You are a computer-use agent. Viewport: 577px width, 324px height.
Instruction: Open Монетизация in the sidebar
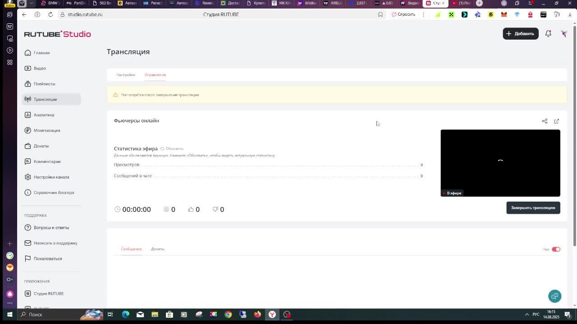pyautogui.click(x=51, y=130)
